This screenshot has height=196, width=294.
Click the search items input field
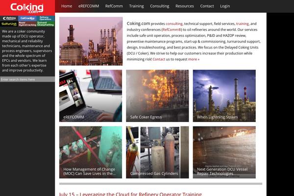[x=27, y=79]
